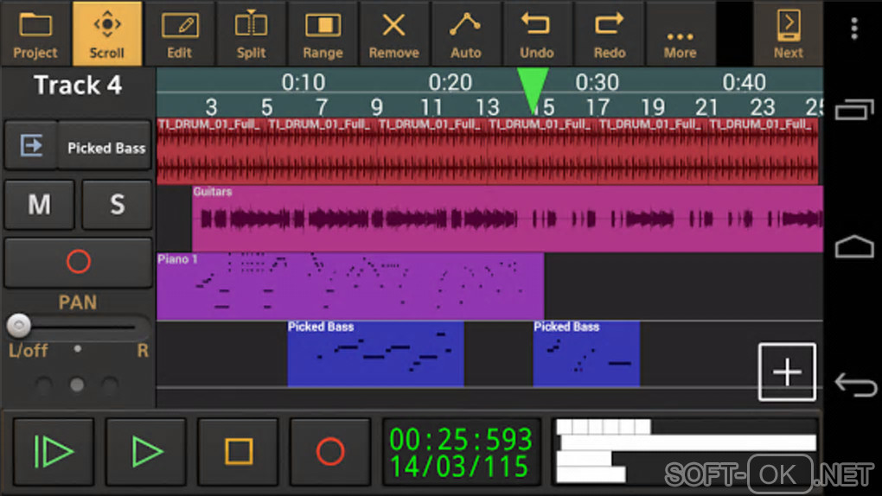Open the Project folder menu

[x=35, y=33]
